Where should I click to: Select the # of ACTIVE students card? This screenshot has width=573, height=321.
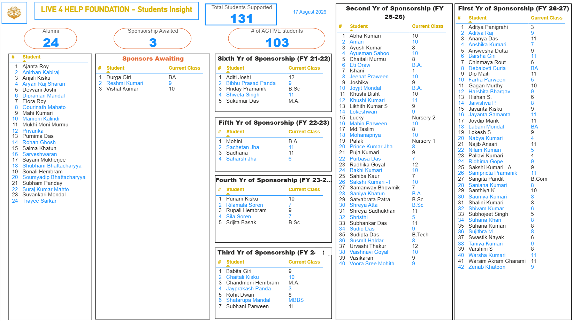point(277,38)
